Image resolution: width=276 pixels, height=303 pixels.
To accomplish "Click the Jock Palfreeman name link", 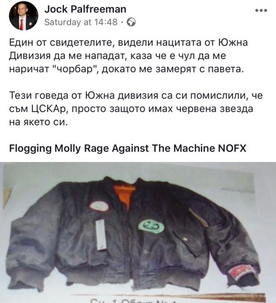I will click(85, 9).
